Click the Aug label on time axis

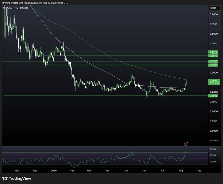pyautogui.click(x=181, y=171)
